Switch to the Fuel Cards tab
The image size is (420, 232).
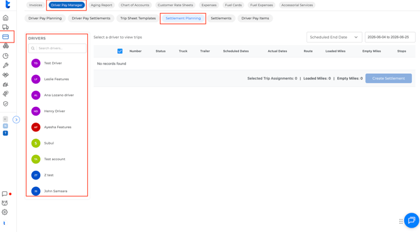[x=233, y=5]
